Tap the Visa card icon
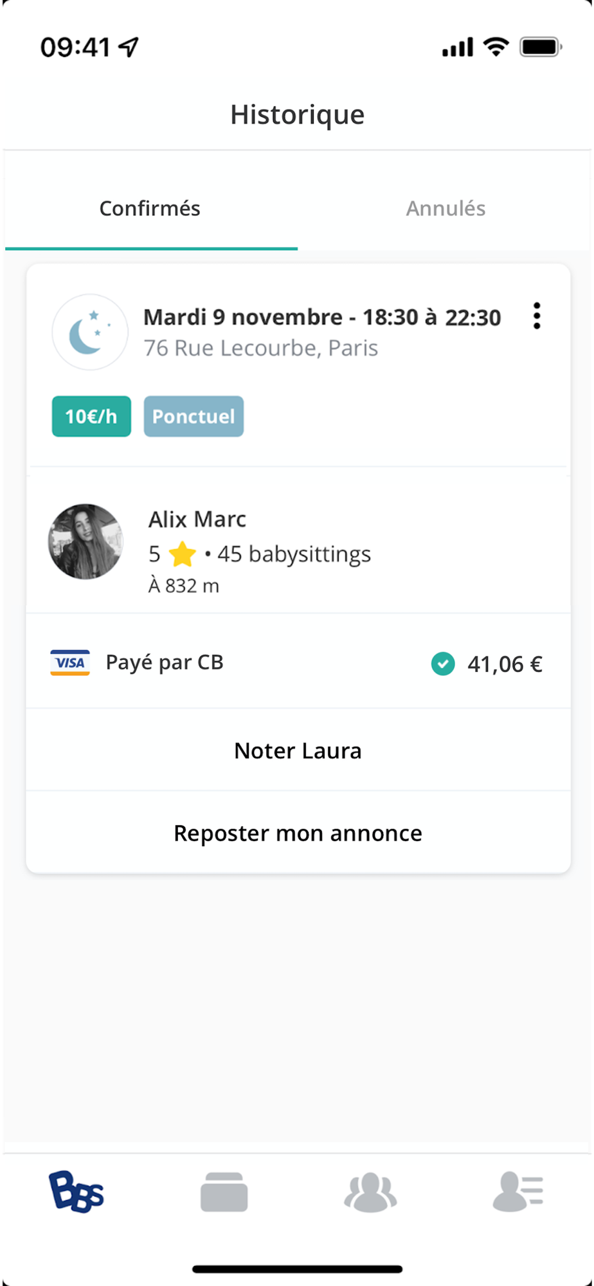 (x=70, y=663)
